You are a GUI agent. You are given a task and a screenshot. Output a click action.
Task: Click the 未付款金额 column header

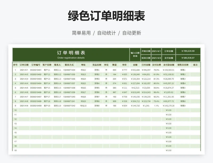point(169,65)
